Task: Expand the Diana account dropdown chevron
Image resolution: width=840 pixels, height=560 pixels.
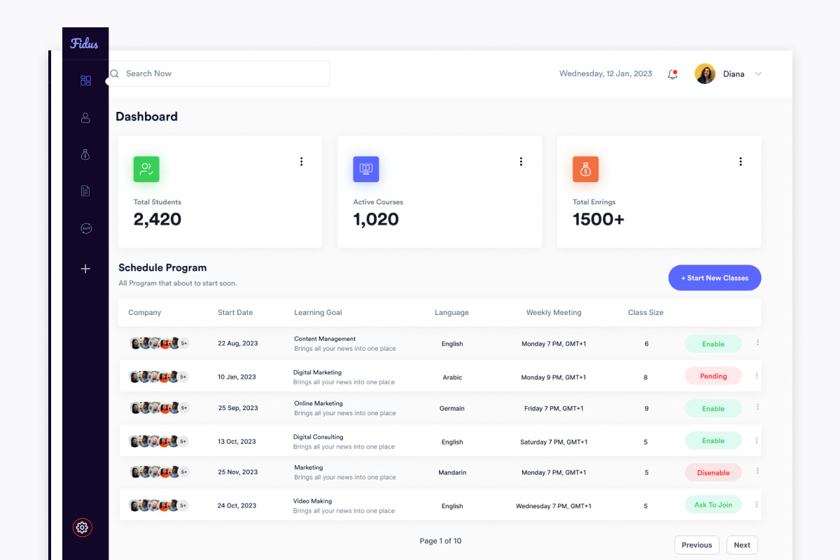Action: (x=758, y=73)
